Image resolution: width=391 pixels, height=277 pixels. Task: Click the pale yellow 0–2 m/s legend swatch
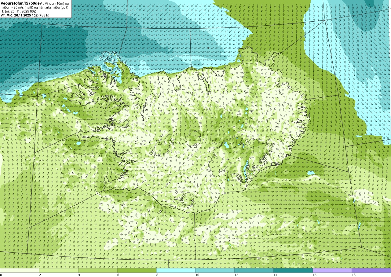tap(20, 270)
